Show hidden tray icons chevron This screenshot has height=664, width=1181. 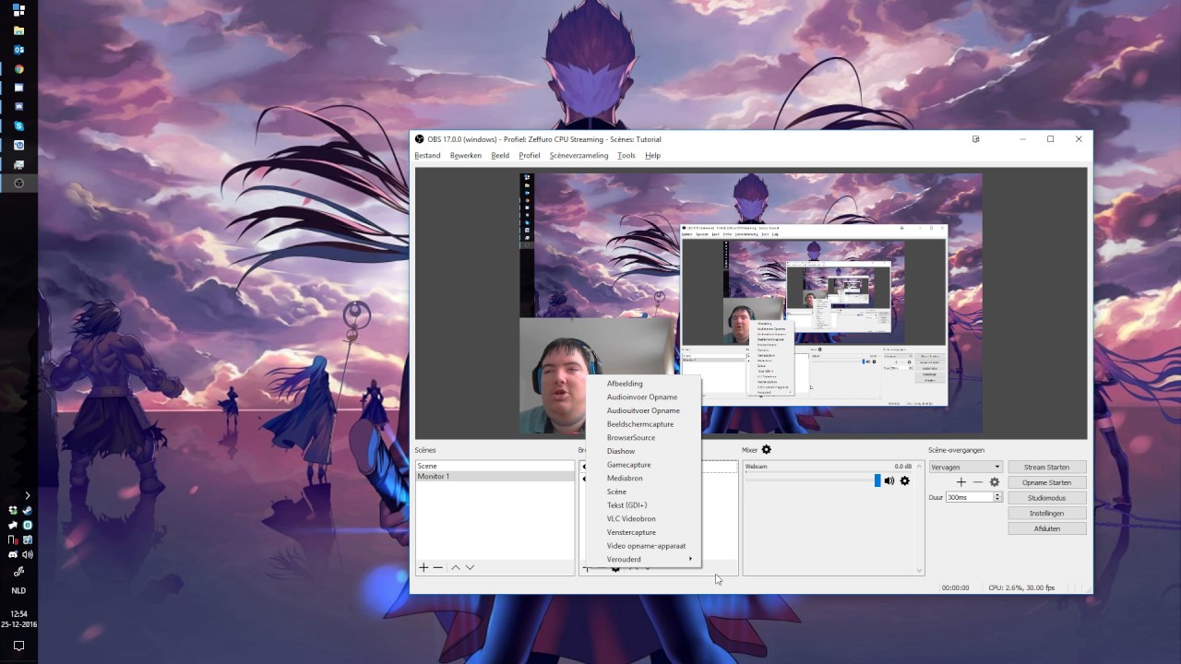27,495
